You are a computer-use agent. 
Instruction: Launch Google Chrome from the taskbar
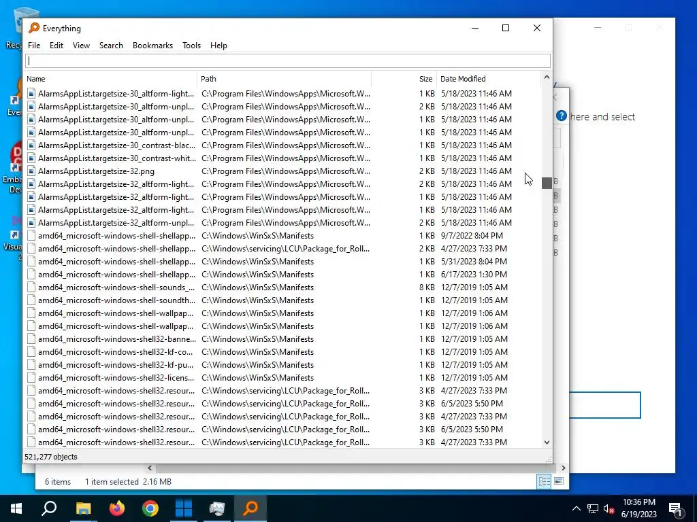click(150, 508)
